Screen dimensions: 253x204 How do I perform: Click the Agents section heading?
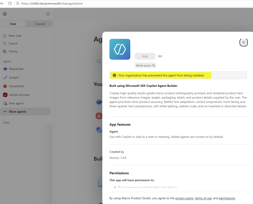7,61
